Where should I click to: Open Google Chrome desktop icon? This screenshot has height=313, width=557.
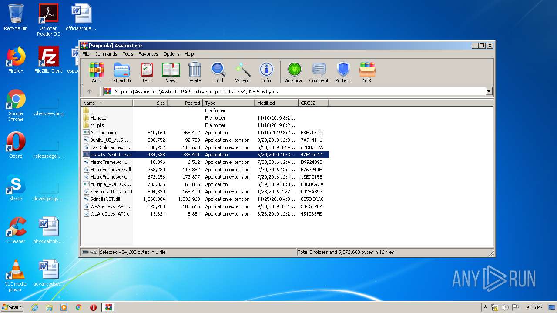point(16,105)
